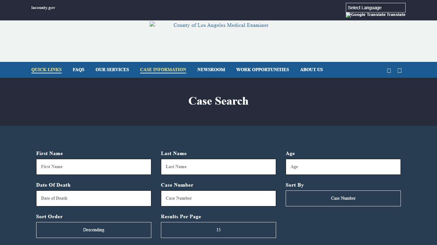
Task: Click the Google Translate icon
Action: click(x=348, y=15)
